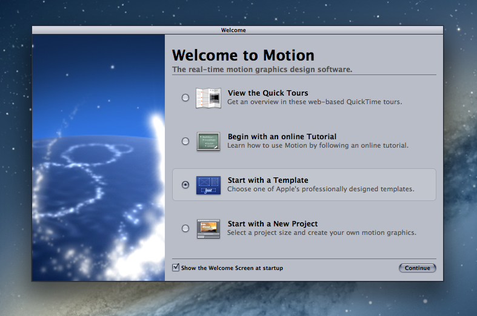The image size is (477, 316).
Task: Select the online Tutorial radio button
Action: pyautogui.click(x=185, y=141)
